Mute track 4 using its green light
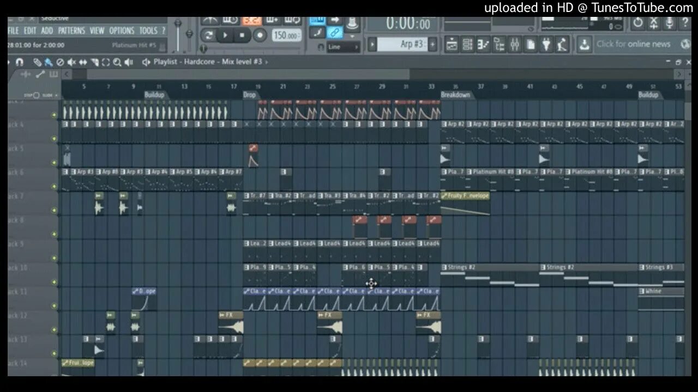 54,138
